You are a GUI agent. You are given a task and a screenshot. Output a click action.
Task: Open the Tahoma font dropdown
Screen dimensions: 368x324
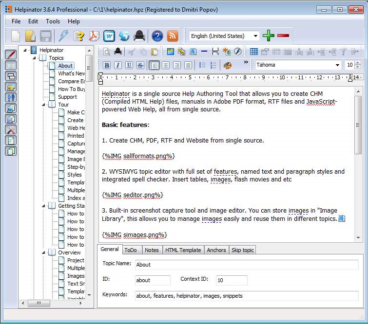337,65
